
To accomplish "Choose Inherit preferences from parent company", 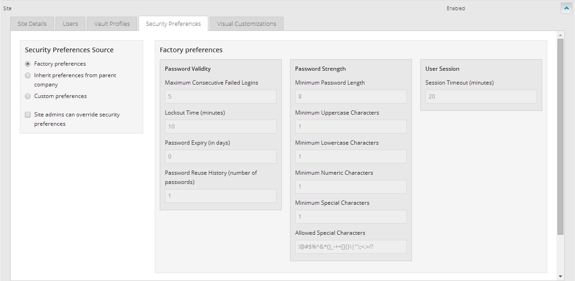I will pos(28,75).
